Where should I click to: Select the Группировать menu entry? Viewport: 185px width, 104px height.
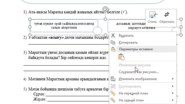pos(130,86)
